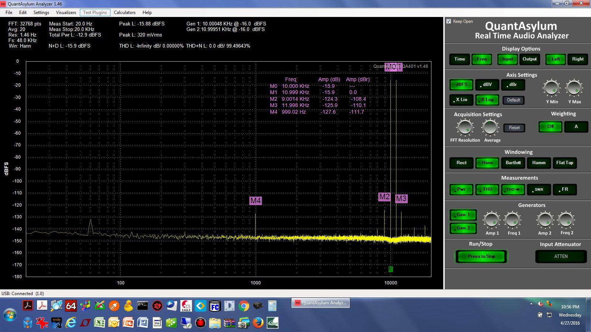
Task: Click the Default axis button
Action: pos(513,100)
